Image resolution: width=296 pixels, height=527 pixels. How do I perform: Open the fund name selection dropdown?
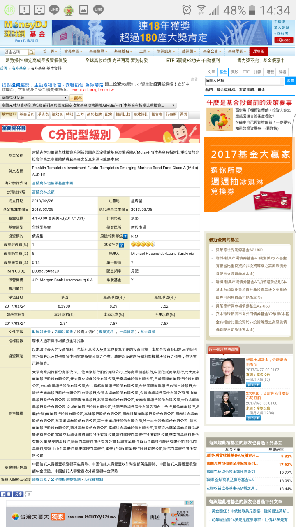pyautogui.click(x=88, y=106)
